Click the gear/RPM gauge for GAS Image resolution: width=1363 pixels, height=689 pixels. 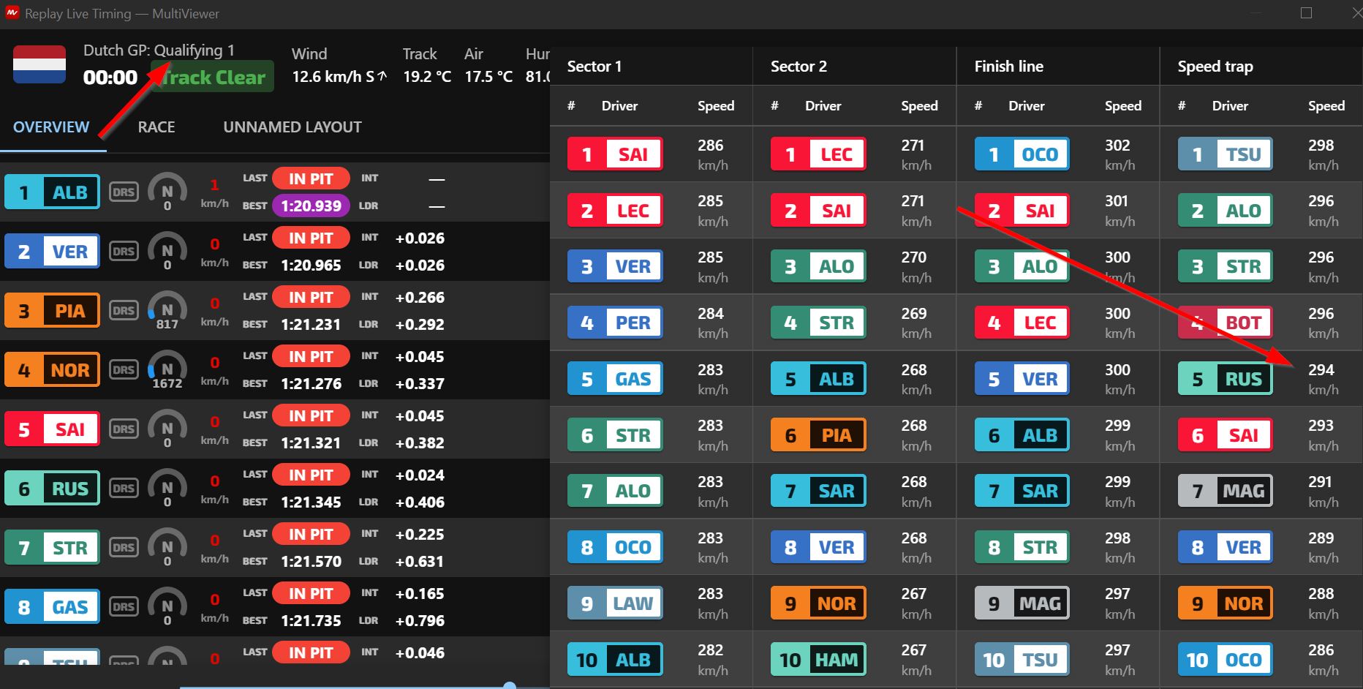[167, 607]
